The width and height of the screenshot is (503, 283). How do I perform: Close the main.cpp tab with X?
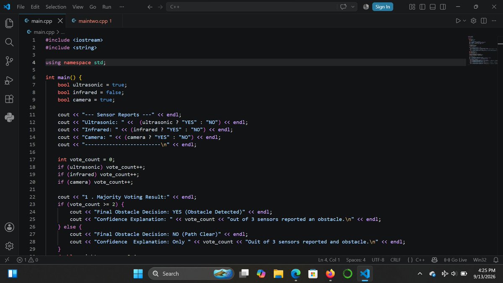[x=60, y=21]
